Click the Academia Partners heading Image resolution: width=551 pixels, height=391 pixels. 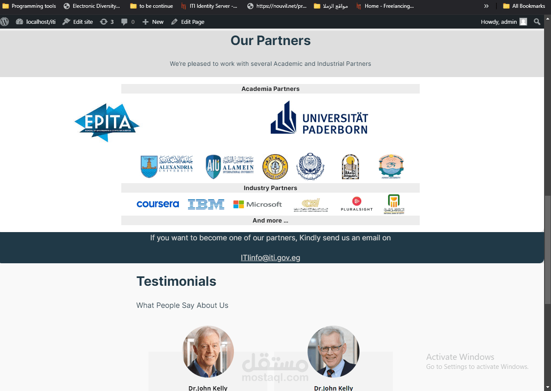click(x=270, y=89)
